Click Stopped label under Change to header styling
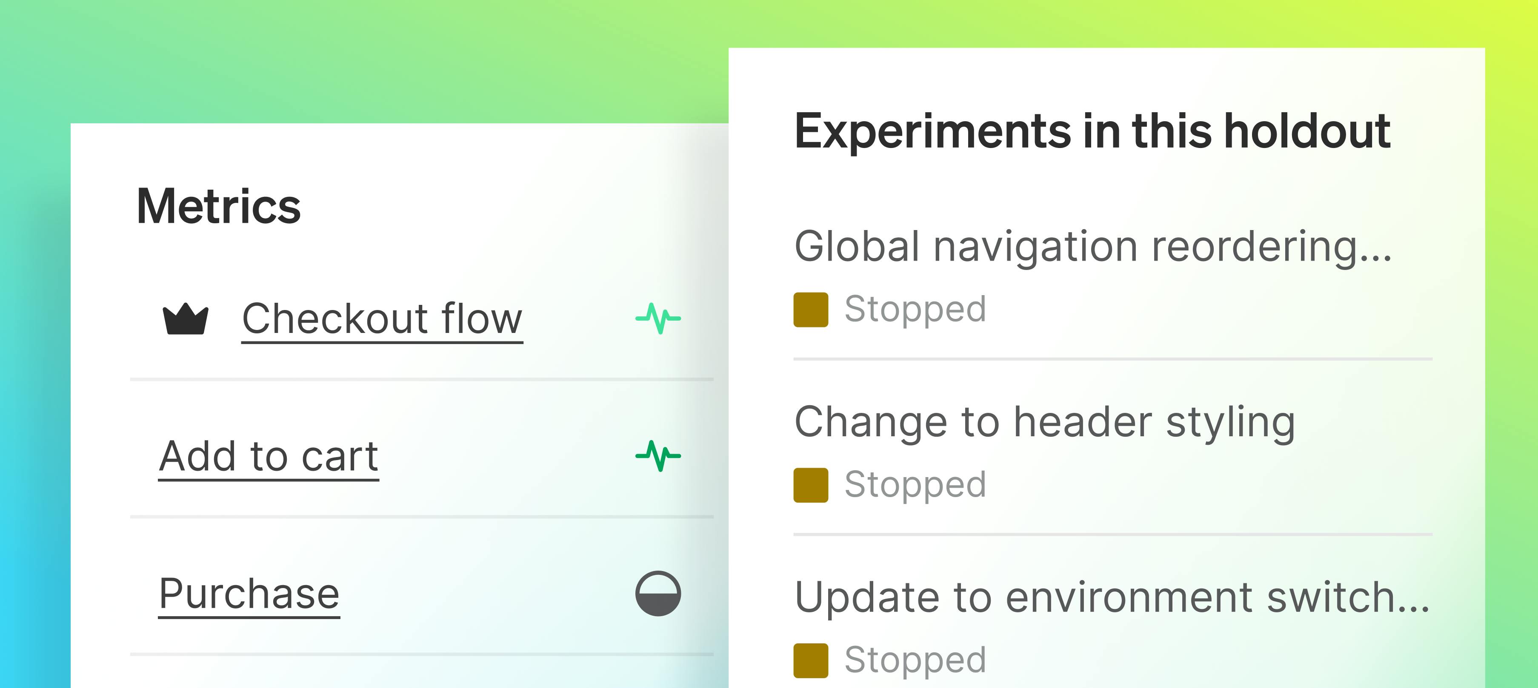1538x688 pixels. tap(915, 484)
